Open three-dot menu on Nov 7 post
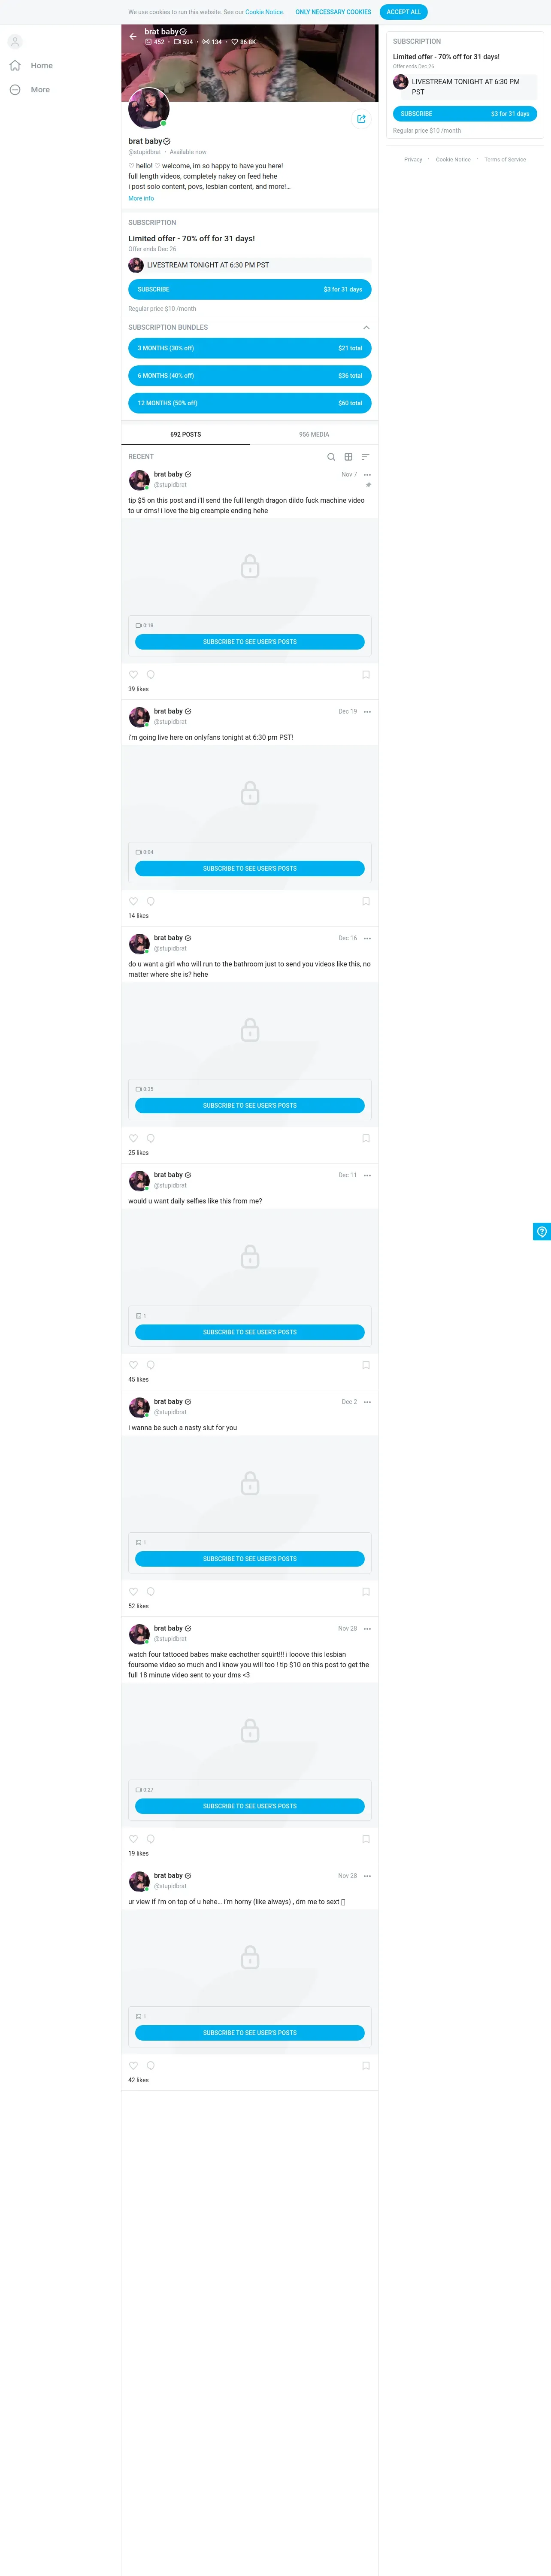551x2576 pixels. point(367,475)
